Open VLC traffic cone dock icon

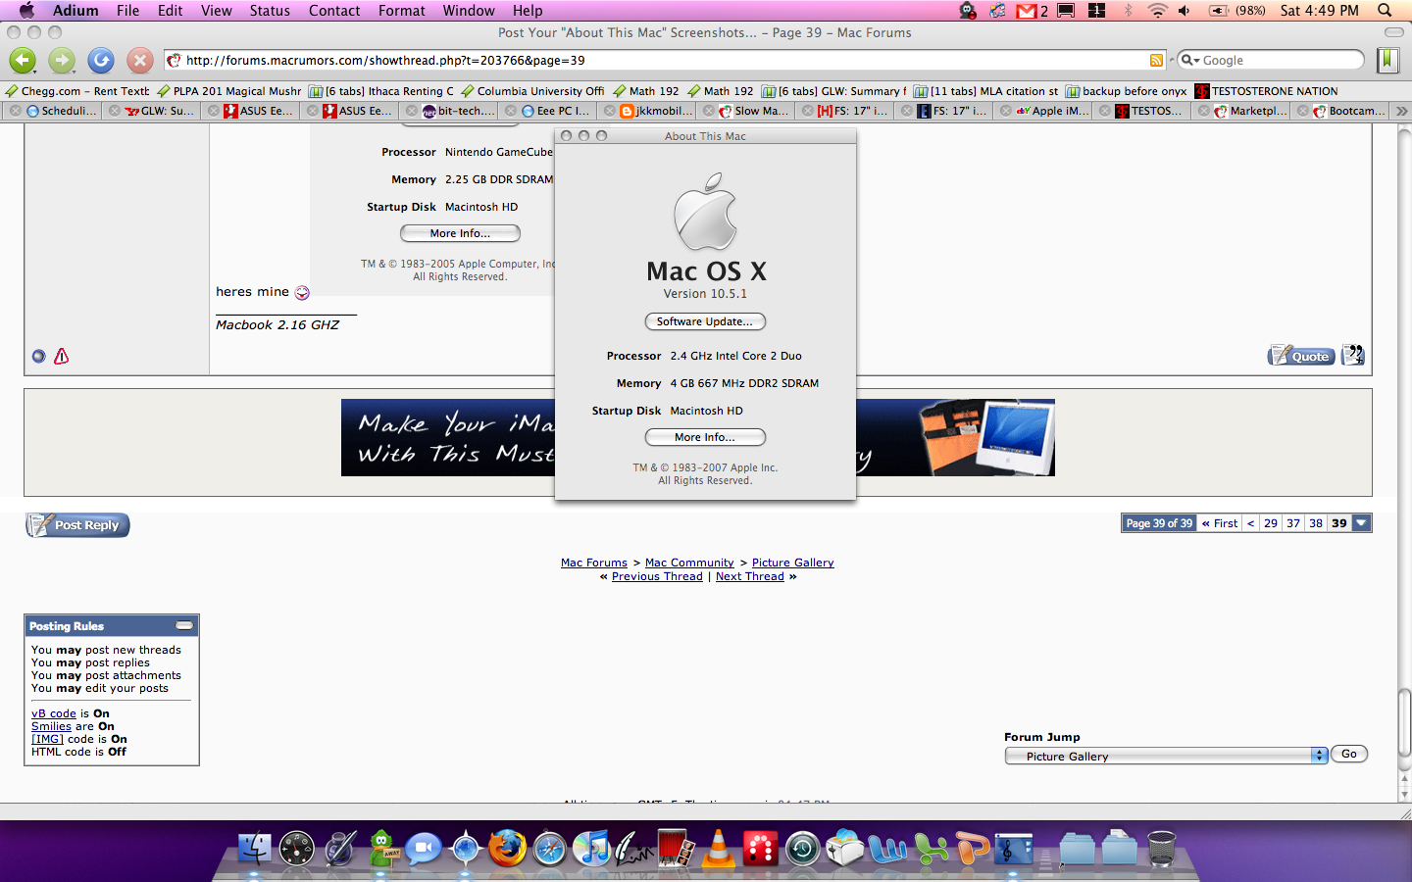(719, 849)
